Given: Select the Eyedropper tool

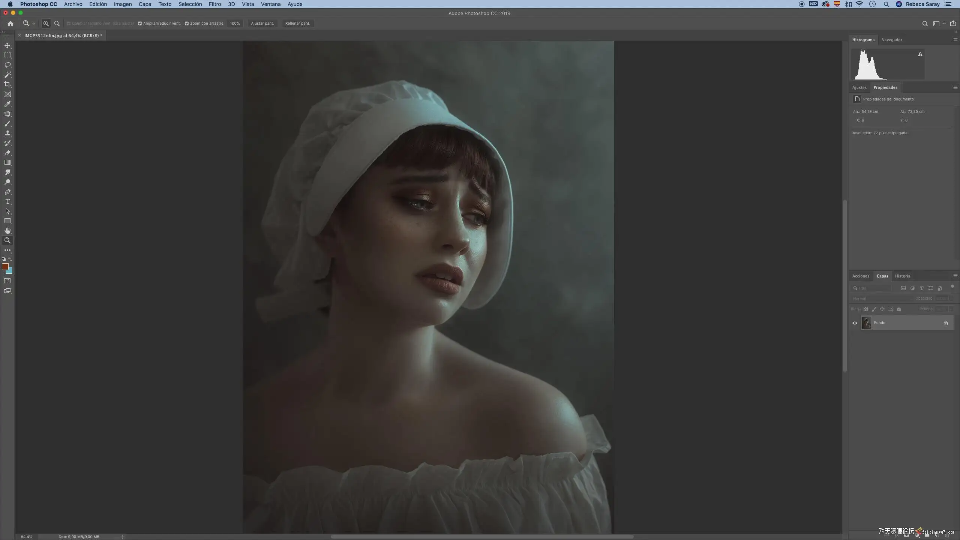Looking at the screenshot, I should 7,104.
